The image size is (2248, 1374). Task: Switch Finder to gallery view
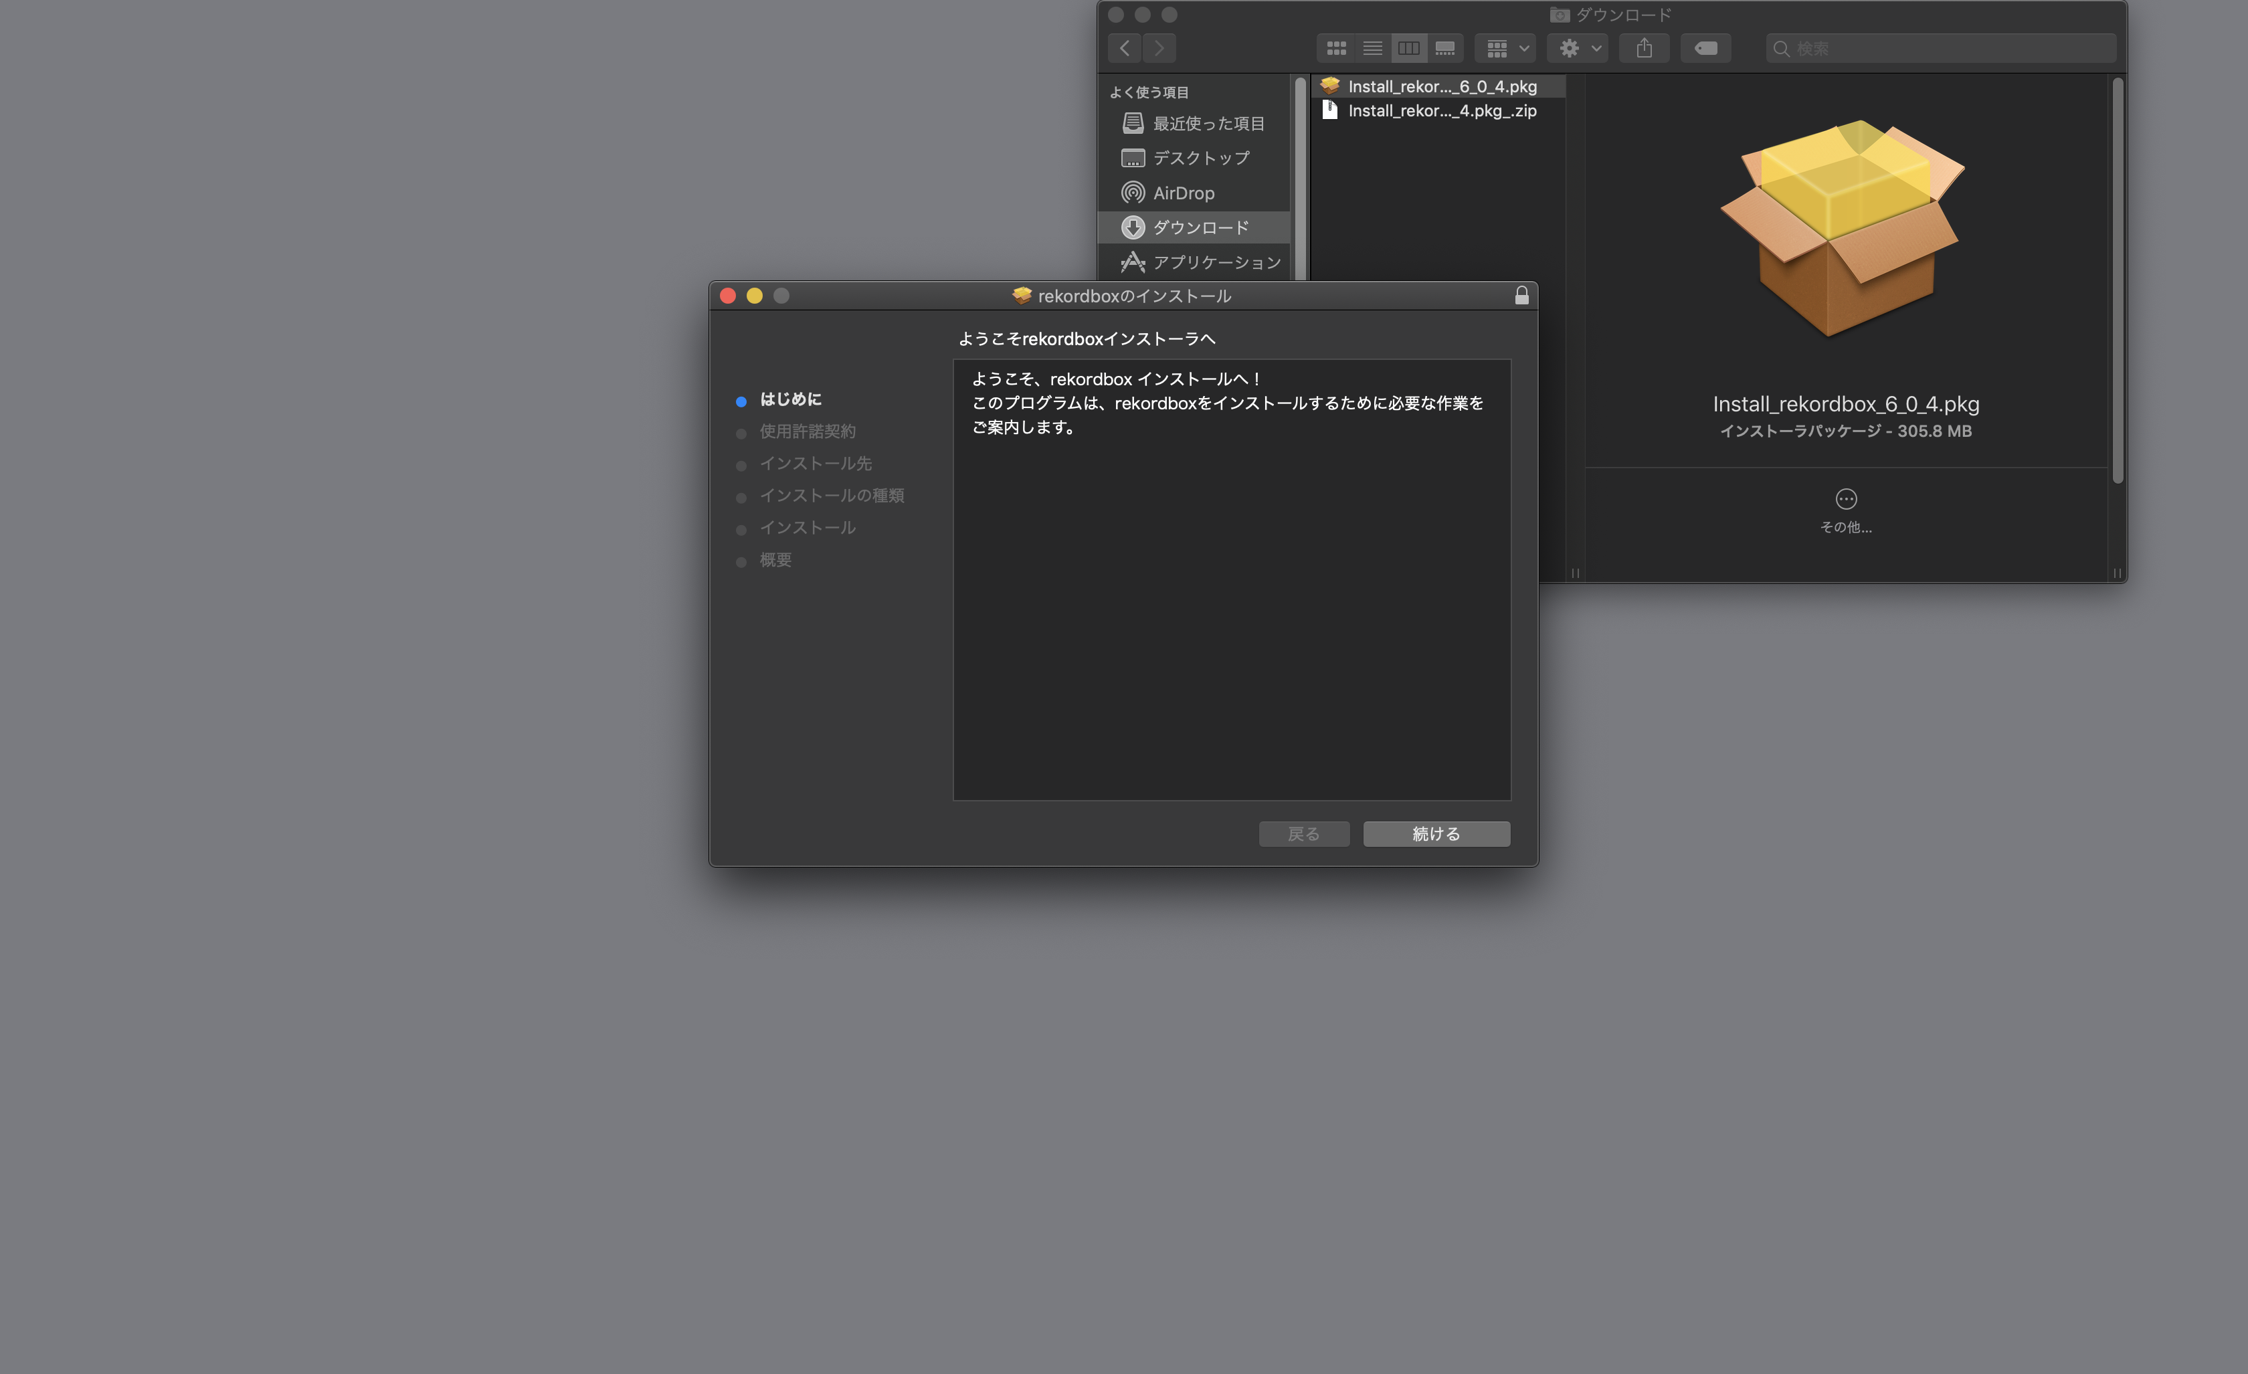(1445, 48)
